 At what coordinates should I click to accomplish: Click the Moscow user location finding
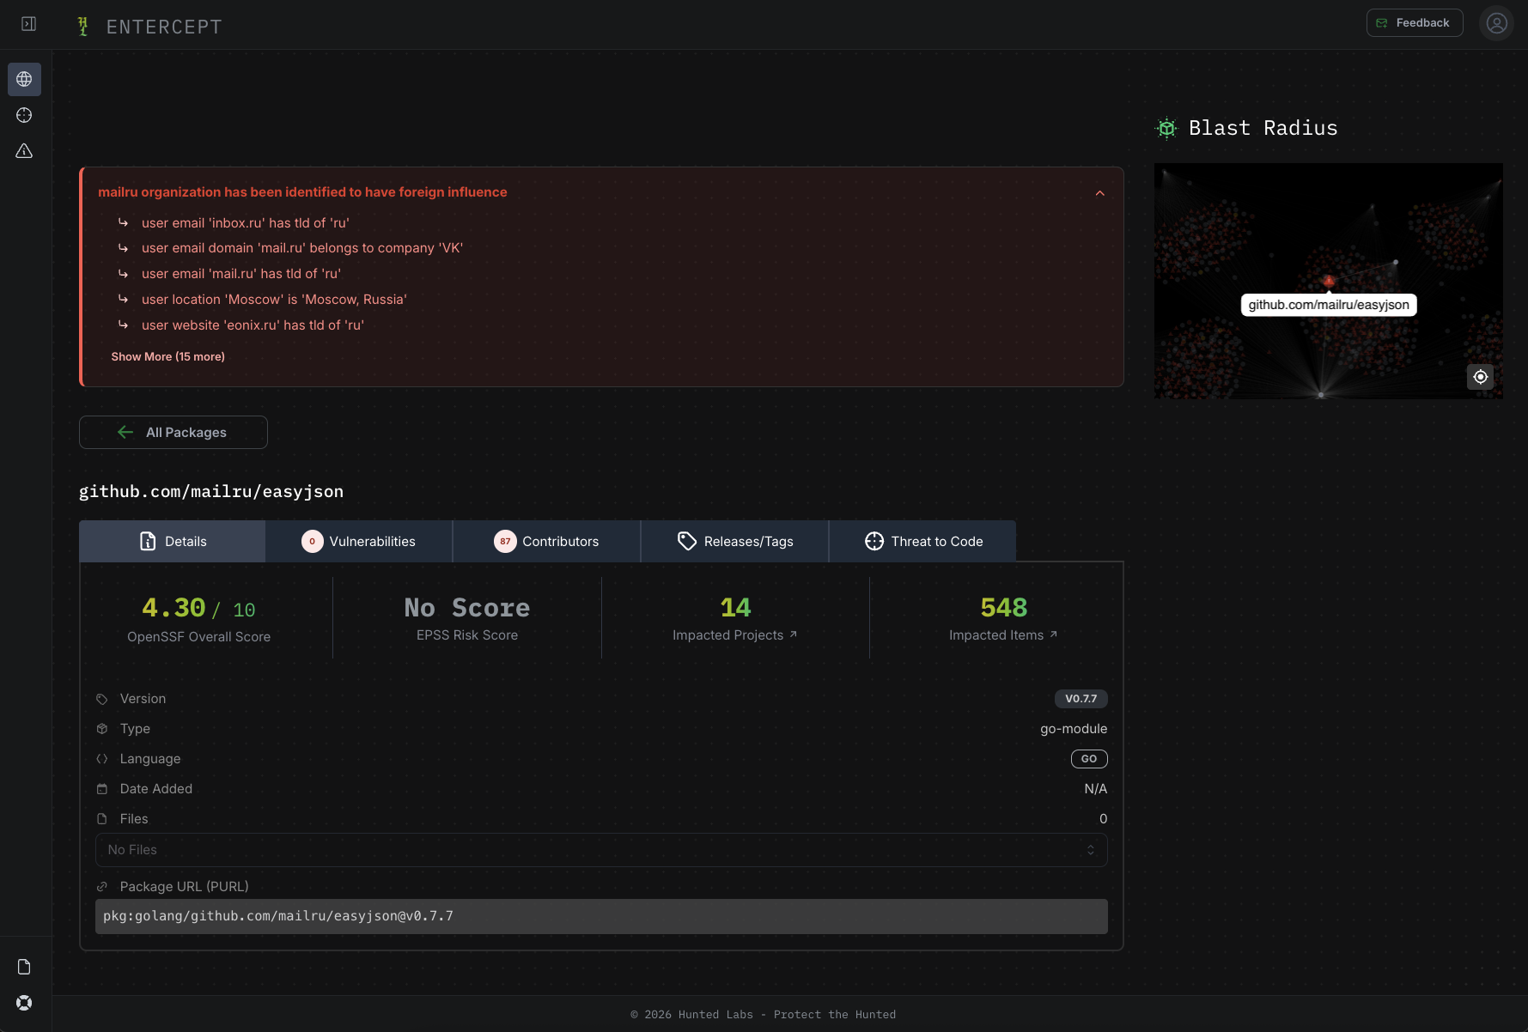point(274,300)
